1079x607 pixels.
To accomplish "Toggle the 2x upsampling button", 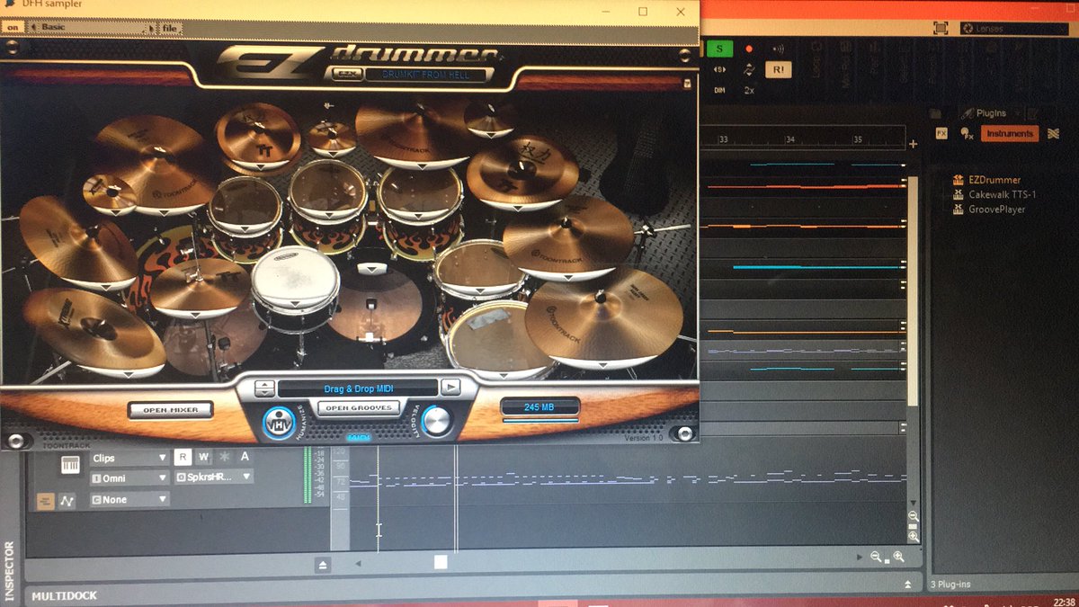I will [x=749, y=90].
